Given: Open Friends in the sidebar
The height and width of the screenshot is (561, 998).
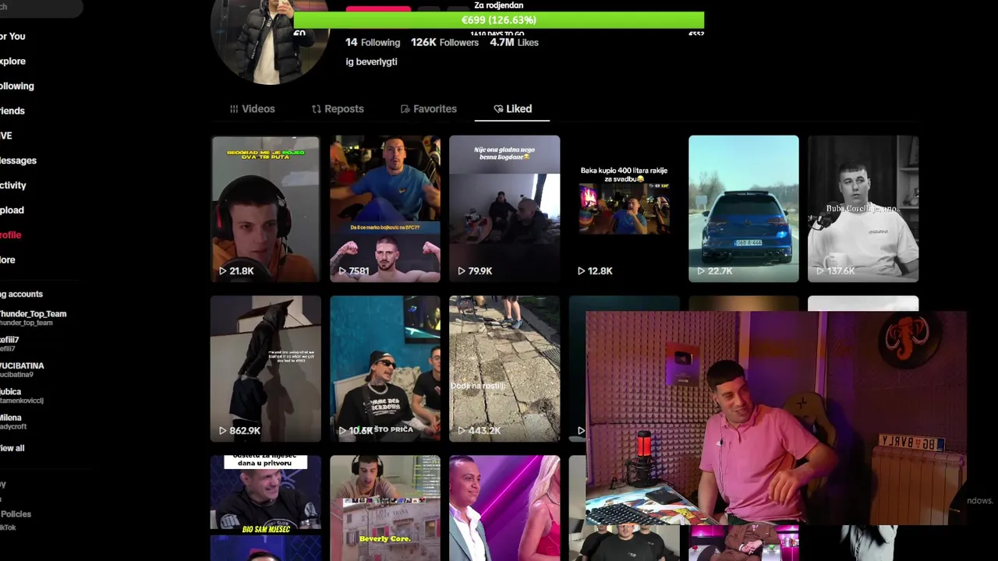Looking at the screenshot, I should tap(12, 111).
